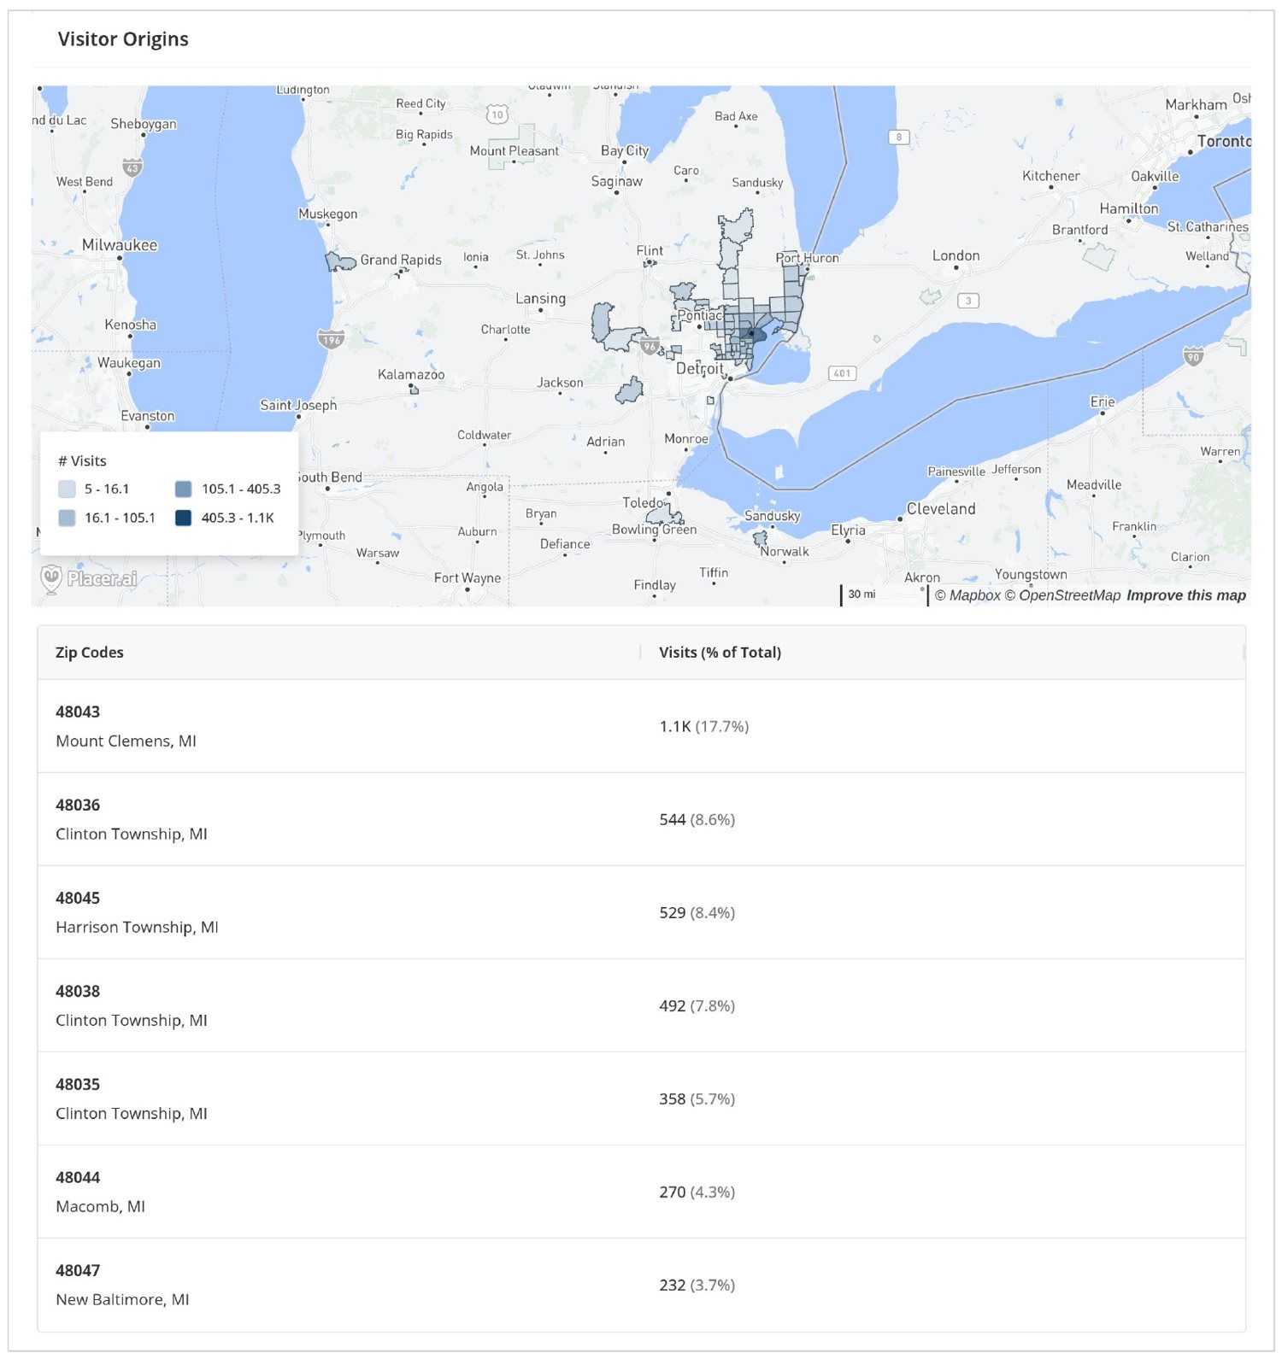Image resolution: width=1282 pixels, height=1359 pixels.
Task: Click the 105.1 - 405.3 legend swatch
Action: (x=183, y=489)
